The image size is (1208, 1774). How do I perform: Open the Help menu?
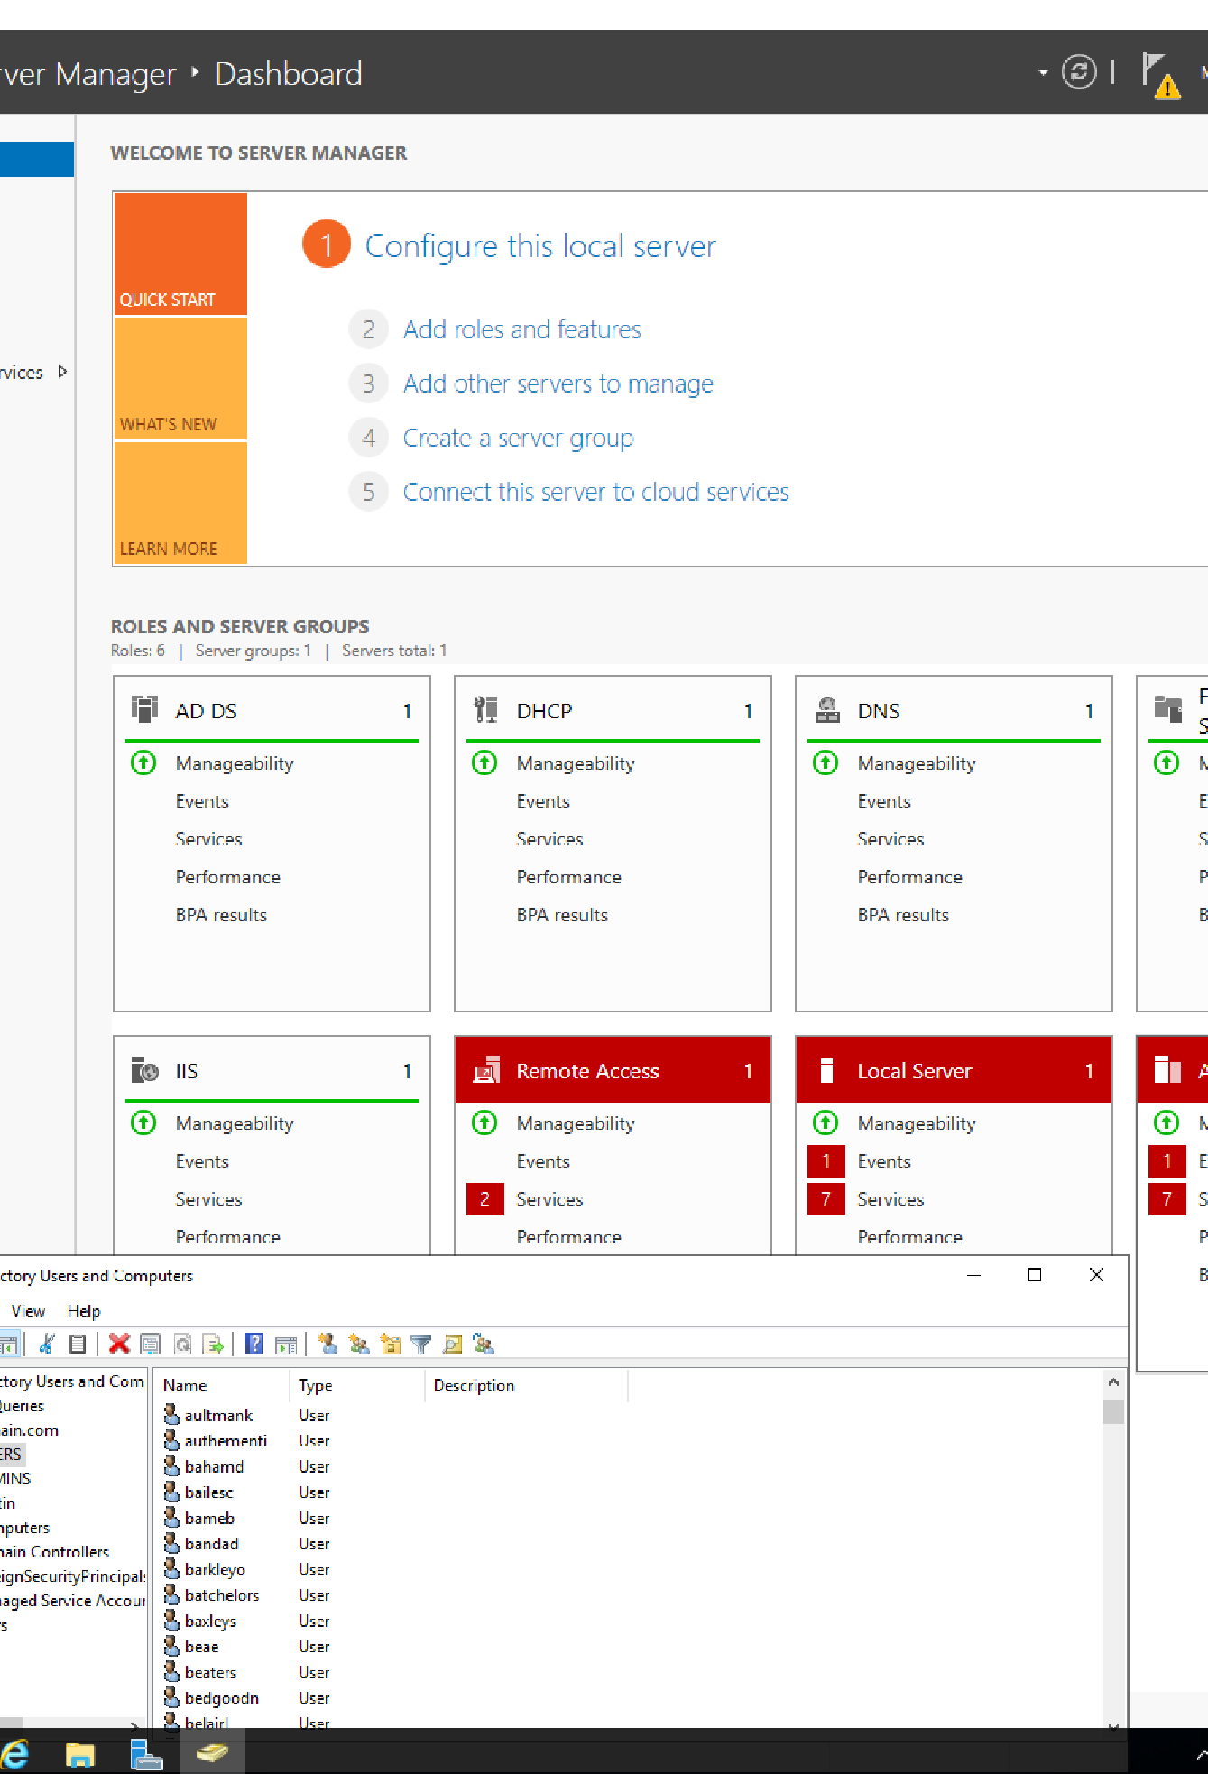click(x=84, y=1311)
